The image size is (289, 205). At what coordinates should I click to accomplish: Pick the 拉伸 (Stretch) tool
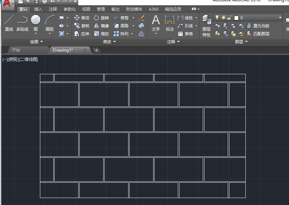pyautogui.click(x=82, y=34)
